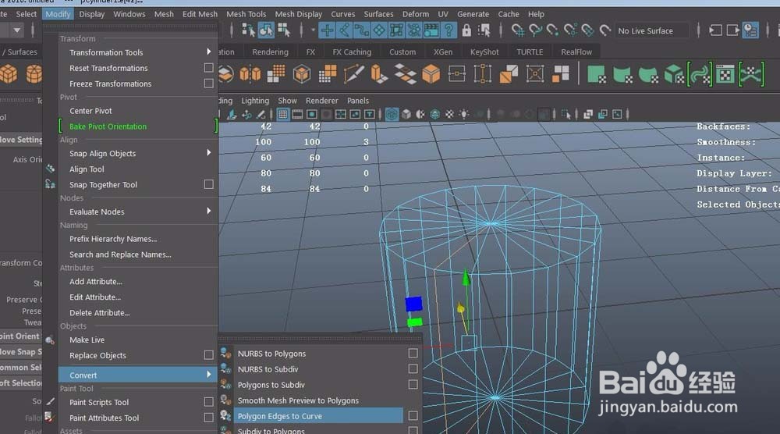The image size is (780, 434).
Task: Expand the Convert submenu arrow
Action: pyautogui.click(x=208, y=374)
